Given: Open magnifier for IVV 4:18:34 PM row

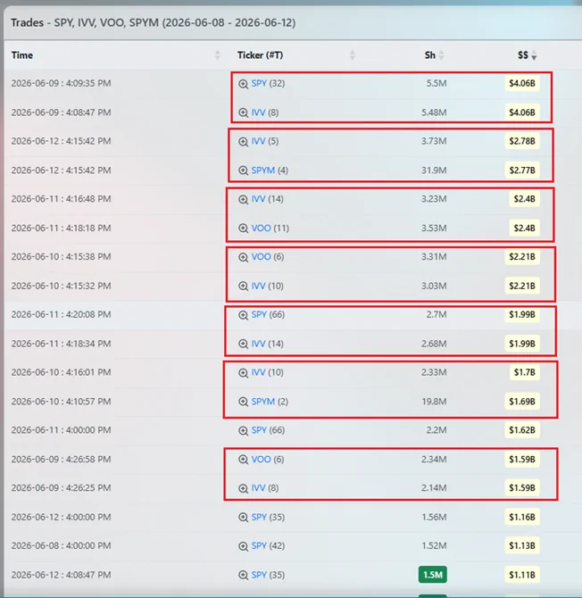Looking at the screenshot, I should click(x=243, y=344).
